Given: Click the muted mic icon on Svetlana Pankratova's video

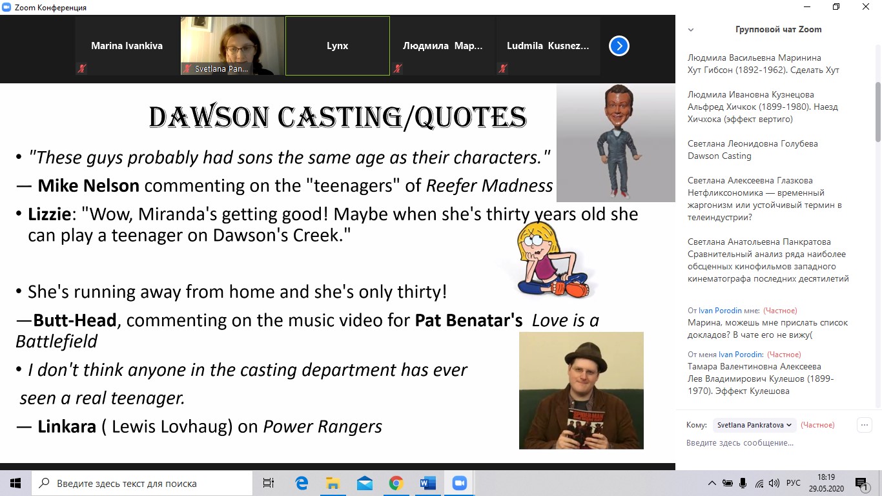Looking at the screenshot, I should click(x=187, y=68).
